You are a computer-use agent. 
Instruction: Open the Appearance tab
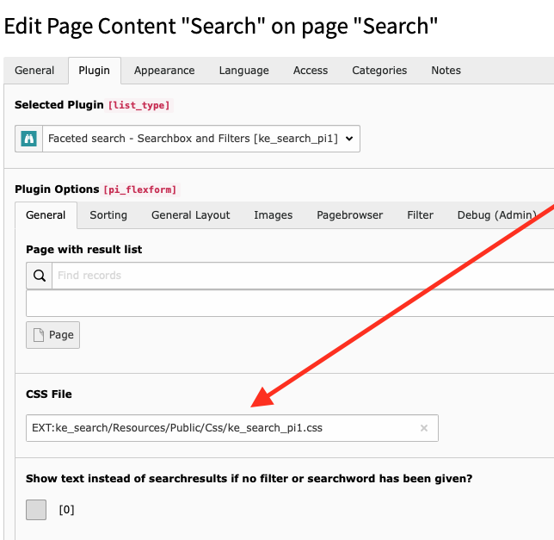coord(164,71)
